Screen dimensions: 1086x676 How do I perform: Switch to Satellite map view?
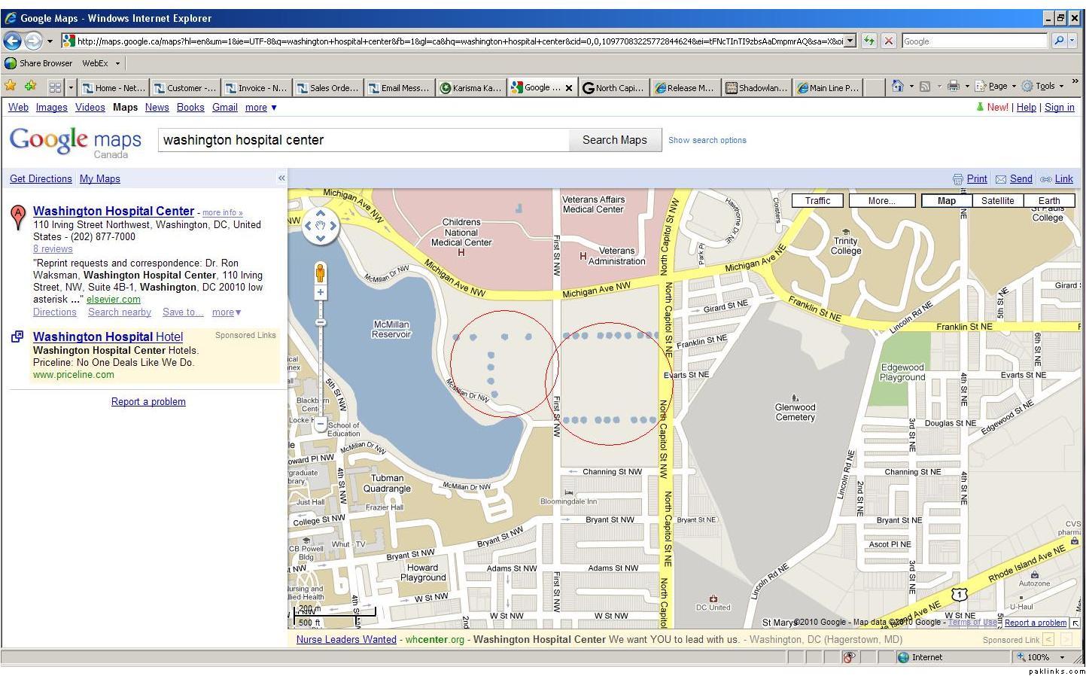[x=997, y=201]
